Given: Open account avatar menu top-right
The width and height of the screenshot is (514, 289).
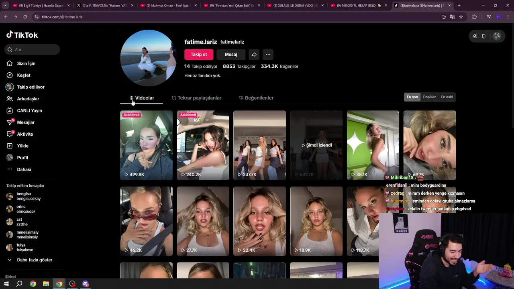Looking at the screenshot, I should tap(497, 36).
